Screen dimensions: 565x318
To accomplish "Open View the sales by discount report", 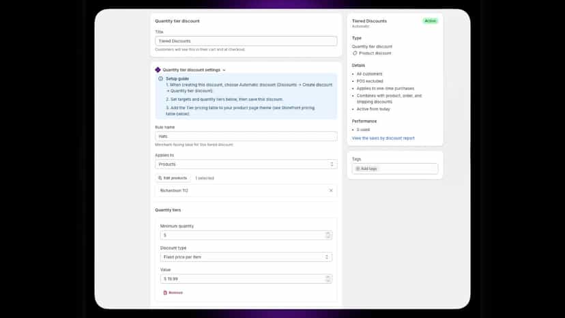I will 383,138.
